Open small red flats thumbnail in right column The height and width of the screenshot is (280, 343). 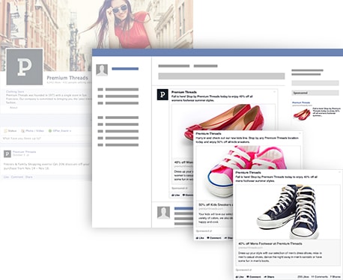click(x=302, y=114)
